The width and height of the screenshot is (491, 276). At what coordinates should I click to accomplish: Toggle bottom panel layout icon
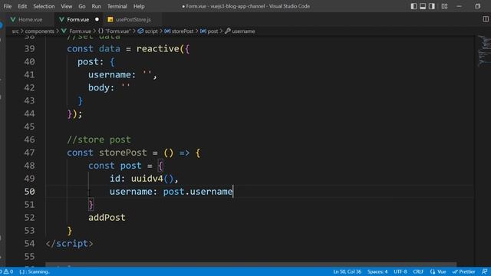423,6
